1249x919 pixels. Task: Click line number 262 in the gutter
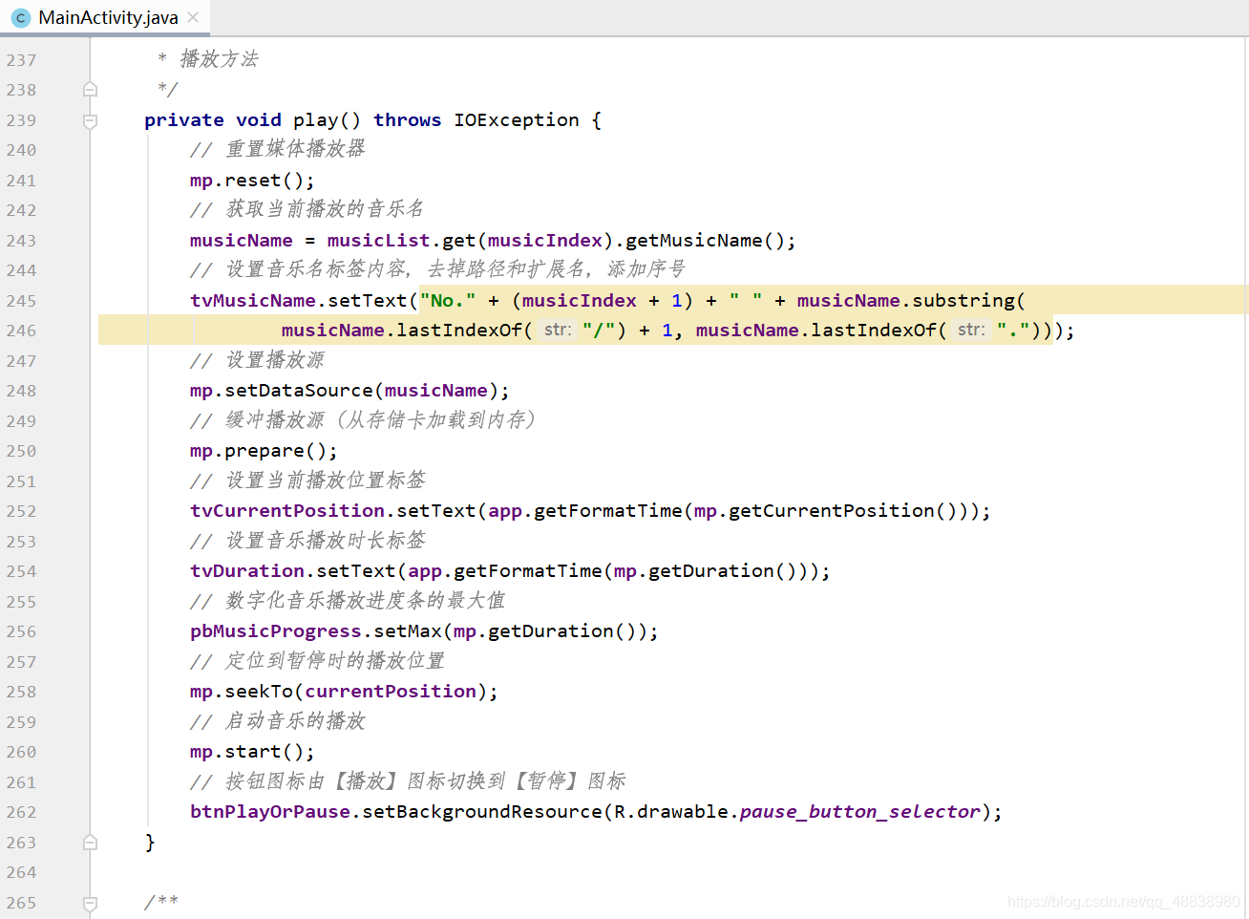21,812
